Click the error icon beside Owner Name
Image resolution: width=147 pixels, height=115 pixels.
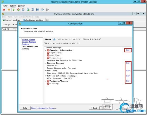click(x=48, y=55)
